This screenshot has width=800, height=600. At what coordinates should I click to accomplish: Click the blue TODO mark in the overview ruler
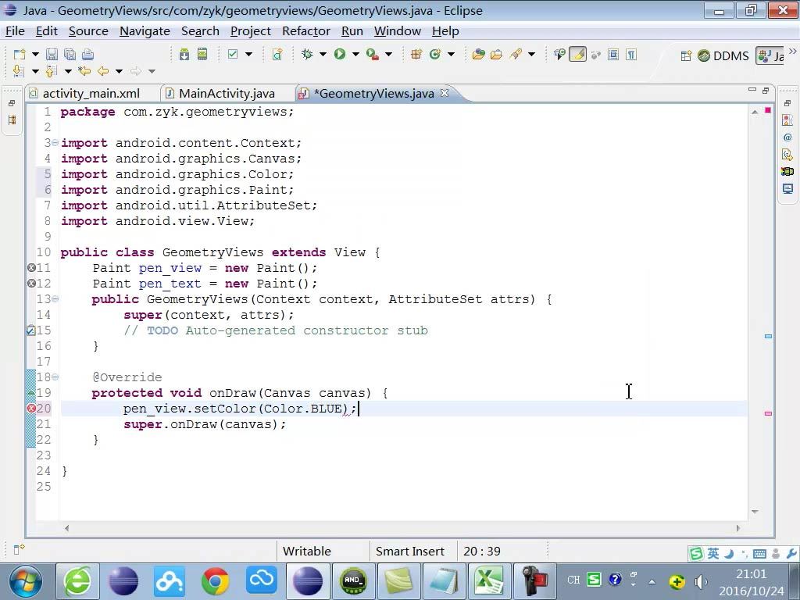click(x=769, y=336)
